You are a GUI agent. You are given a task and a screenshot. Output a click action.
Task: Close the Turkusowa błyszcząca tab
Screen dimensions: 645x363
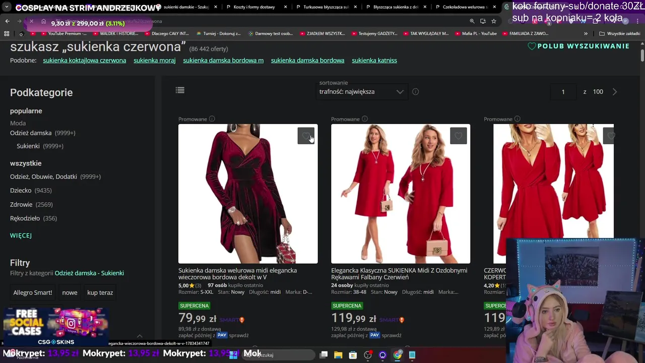click(356, 7)
